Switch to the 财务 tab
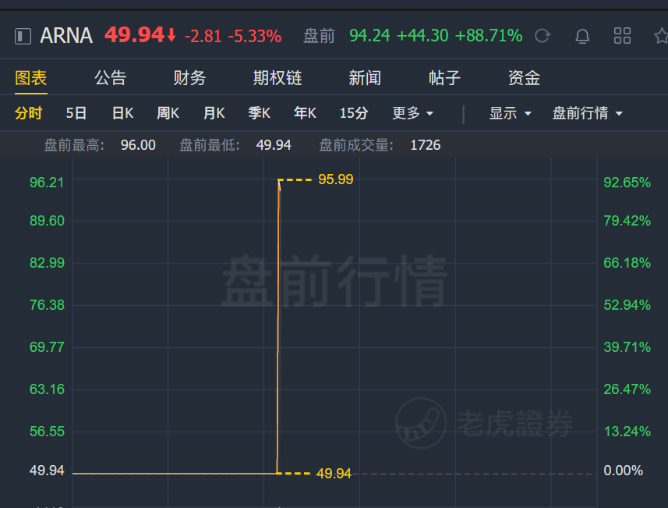The height and width of the screenshot is (508, 668). (189, 78)
